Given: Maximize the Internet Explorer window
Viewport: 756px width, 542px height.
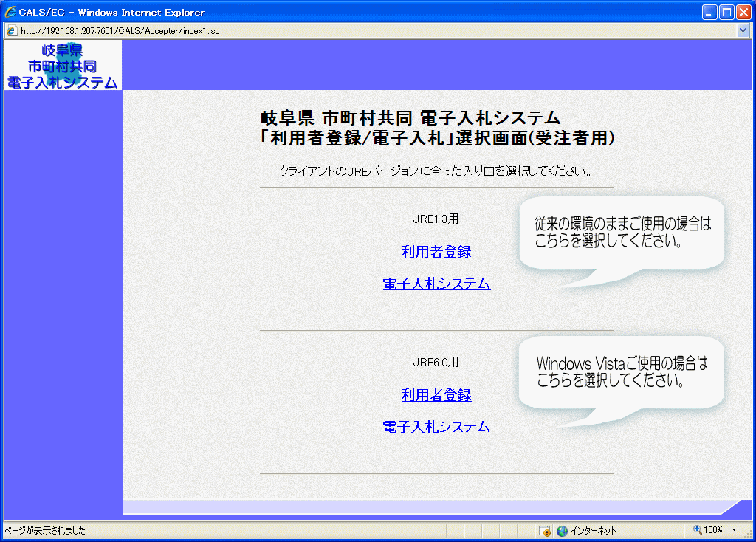Looking at the screenshot, I should click(726, 12).
